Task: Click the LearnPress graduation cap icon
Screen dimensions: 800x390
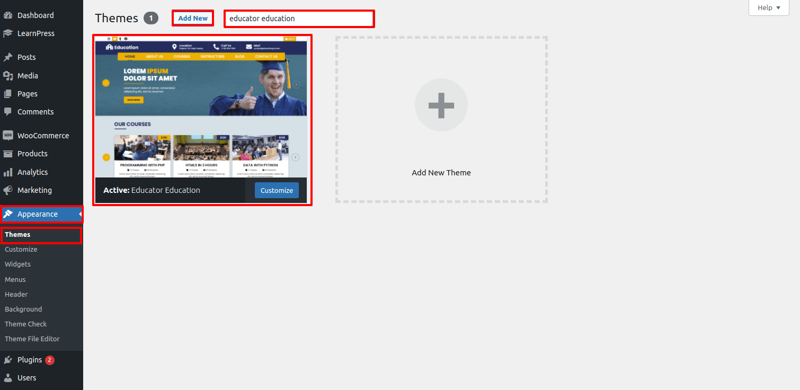Action: click(8, 33)
